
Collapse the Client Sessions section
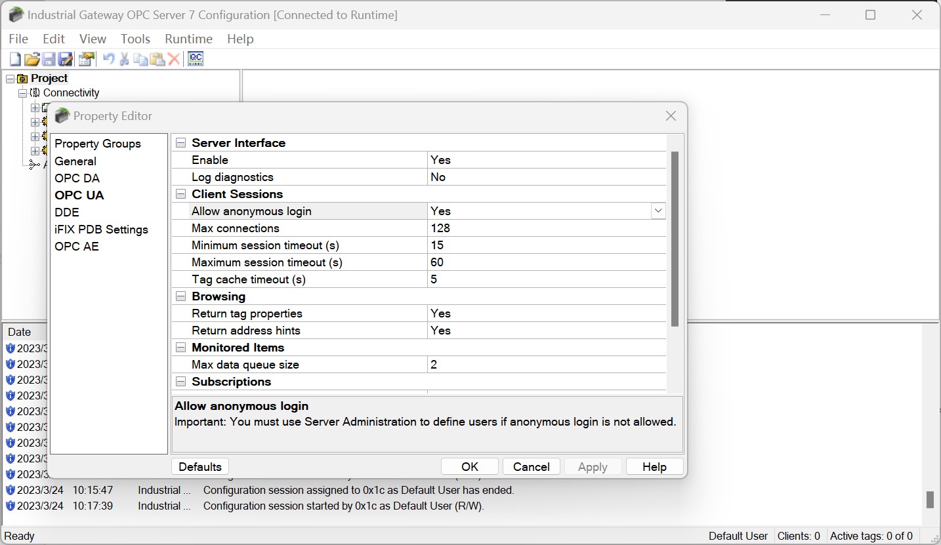coord(180,194)
